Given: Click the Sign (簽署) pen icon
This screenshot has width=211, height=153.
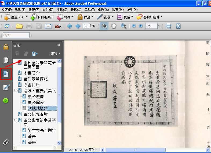Looking at the screenshot, I should 100,17.
